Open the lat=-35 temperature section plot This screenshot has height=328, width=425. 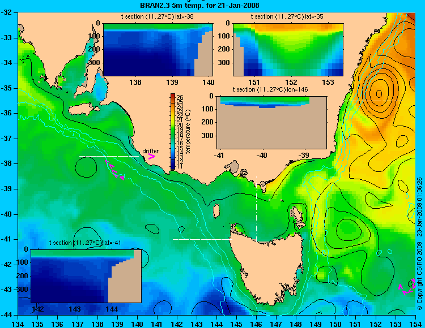(288, 50)
